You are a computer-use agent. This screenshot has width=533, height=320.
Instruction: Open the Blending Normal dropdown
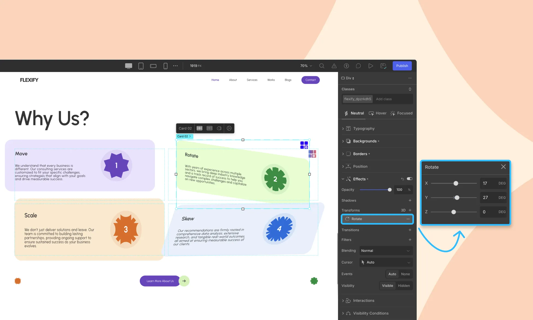click(386, 251)
